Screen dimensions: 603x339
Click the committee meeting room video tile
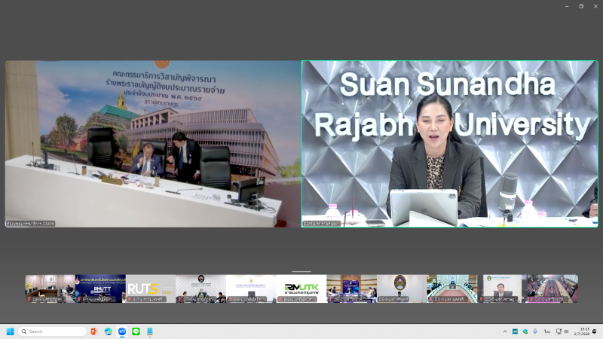coord(153,144)
